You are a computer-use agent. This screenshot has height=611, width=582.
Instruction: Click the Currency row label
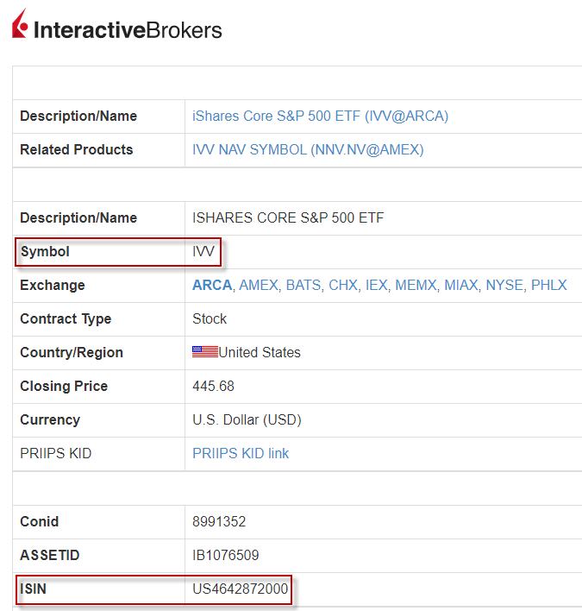tap(50, 420)
